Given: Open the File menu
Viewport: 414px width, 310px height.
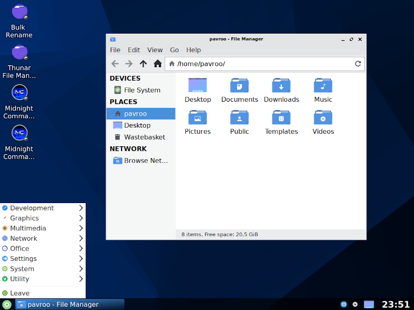Looking at the screenshot, I should 115,50.
